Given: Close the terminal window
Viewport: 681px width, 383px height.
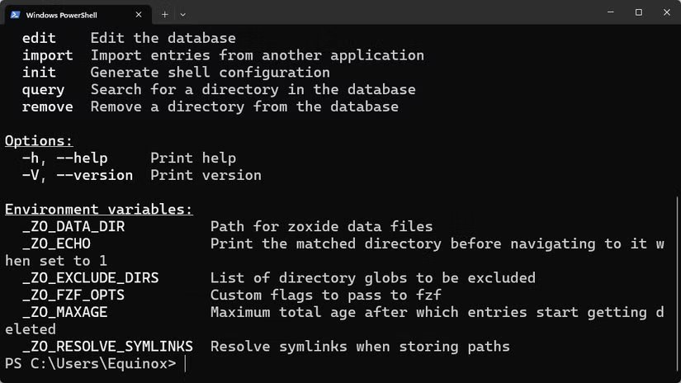Looking at the screenshot, I should coord(667,12).
